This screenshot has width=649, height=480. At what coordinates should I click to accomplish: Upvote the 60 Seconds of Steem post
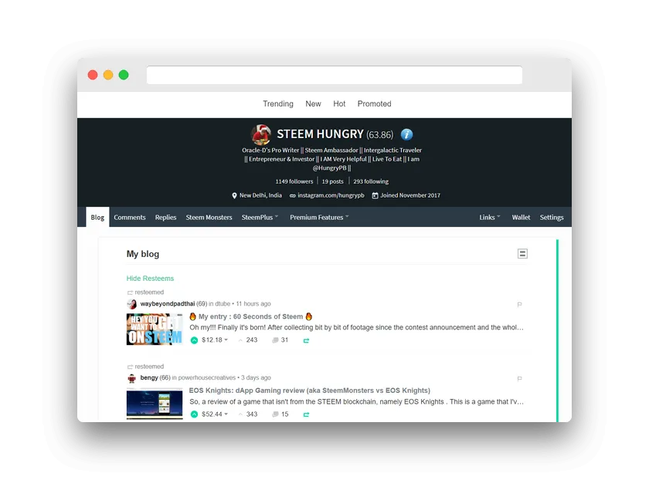(194, 340)
